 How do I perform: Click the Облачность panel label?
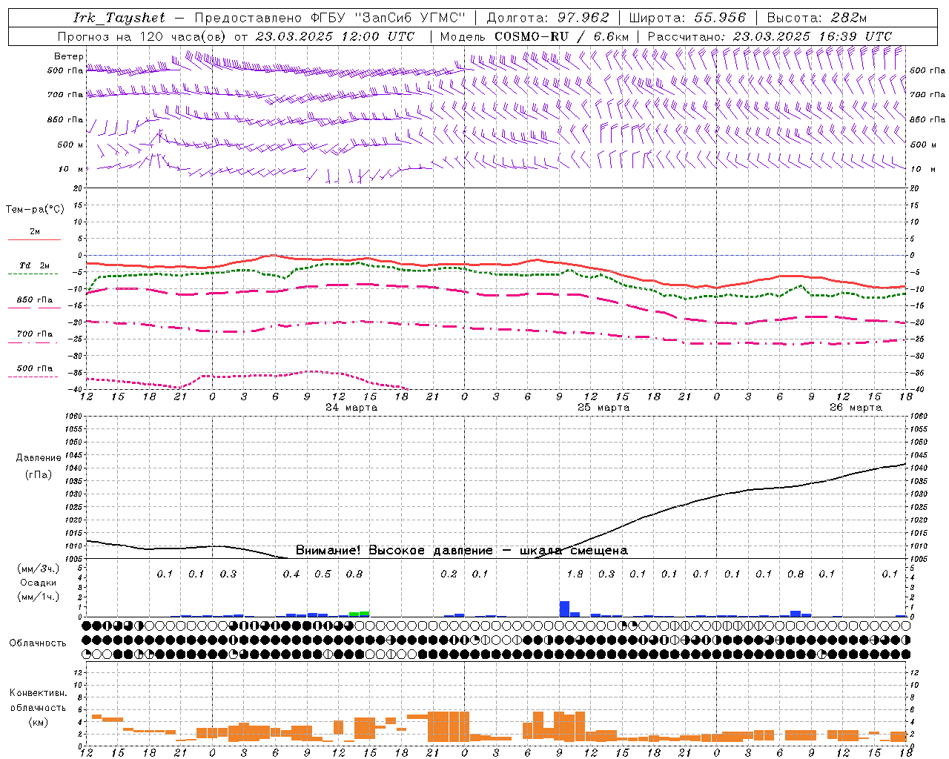point(38,643)
